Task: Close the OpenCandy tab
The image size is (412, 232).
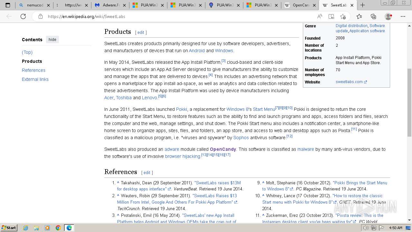Action: pos(314,5)
